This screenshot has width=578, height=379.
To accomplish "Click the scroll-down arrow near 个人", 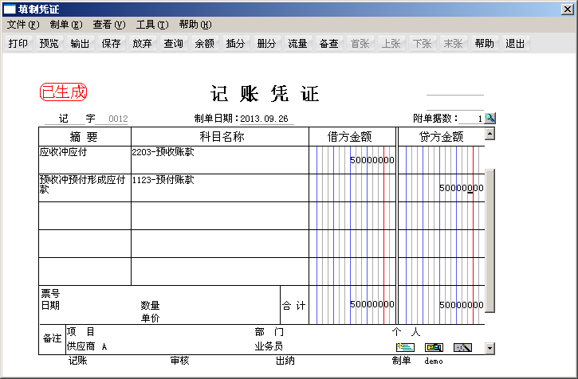I will pos(490,348).
